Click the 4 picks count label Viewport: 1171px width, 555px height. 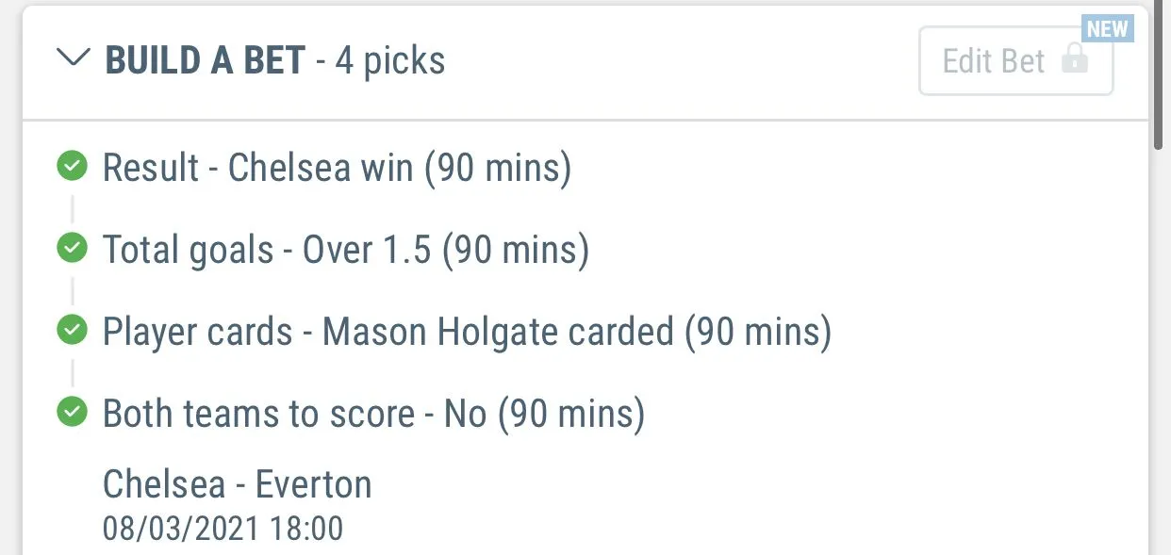pos(389,61)
